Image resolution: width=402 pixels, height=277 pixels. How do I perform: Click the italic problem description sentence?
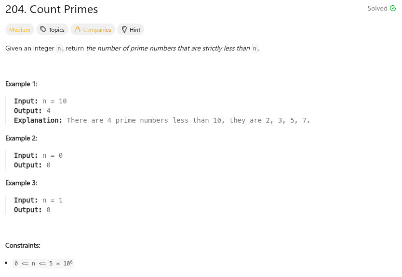(x=168, y=49)
